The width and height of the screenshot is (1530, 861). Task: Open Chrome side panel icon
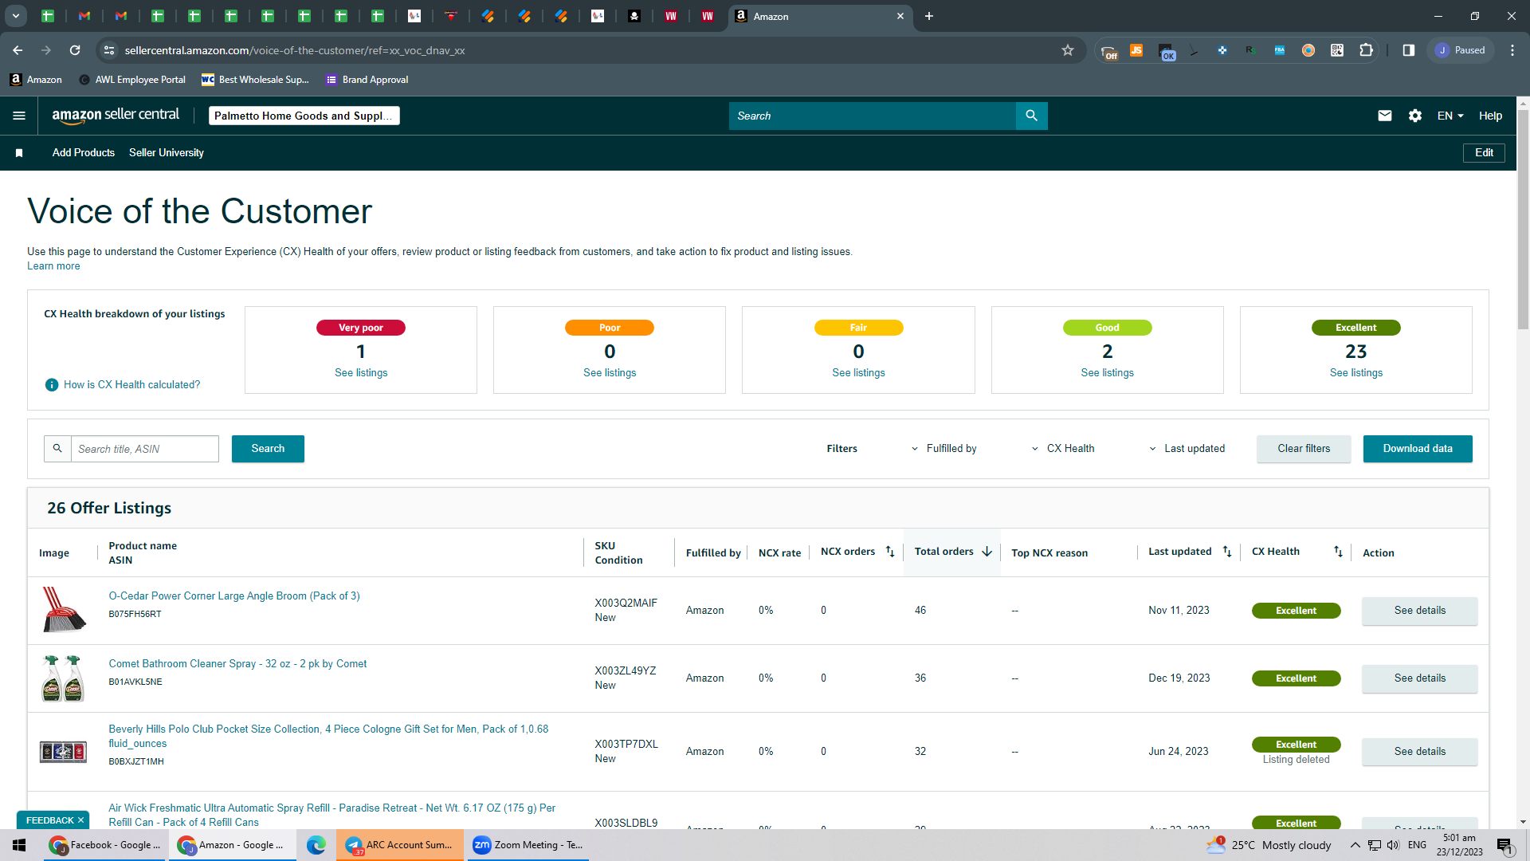1409,50
